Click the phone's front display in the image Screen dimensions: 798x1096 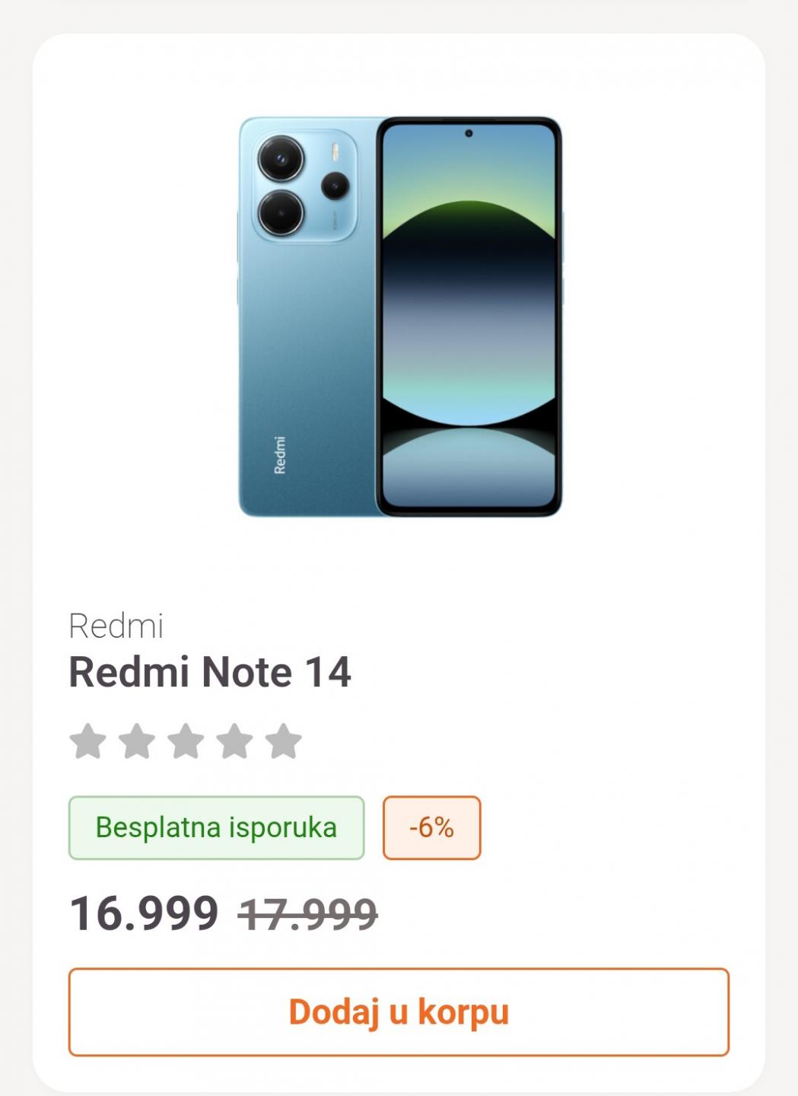click(x=468, y=320)
